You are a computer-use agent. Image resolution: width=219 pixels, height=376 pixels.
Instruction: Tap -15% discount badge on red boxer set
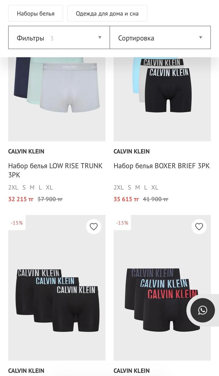coord(122,223)
